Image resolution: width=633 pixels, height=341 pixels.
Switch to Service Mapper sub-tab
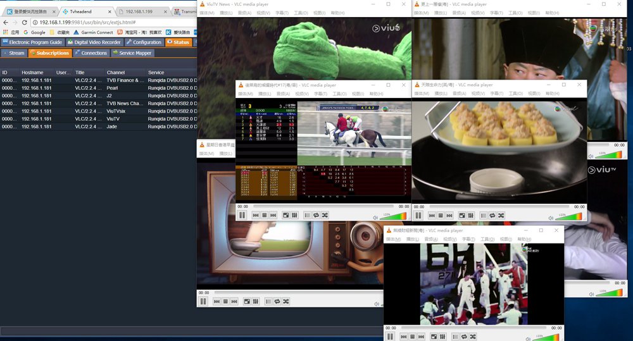132,53
